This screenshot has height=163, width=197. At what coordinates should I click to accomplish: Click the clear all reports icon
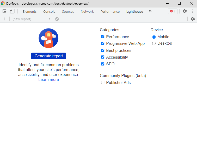point(57,19)
